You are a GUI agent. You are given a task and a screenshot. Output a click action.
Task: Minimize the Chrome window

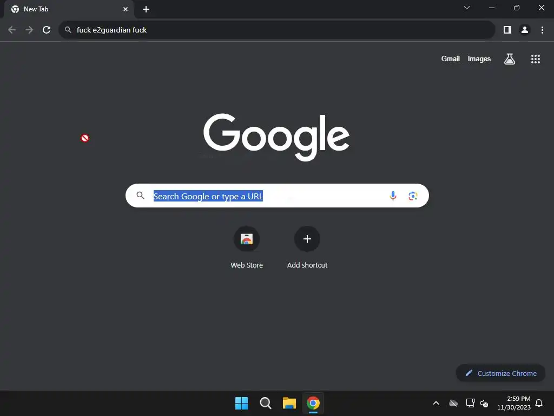[492, 8]
